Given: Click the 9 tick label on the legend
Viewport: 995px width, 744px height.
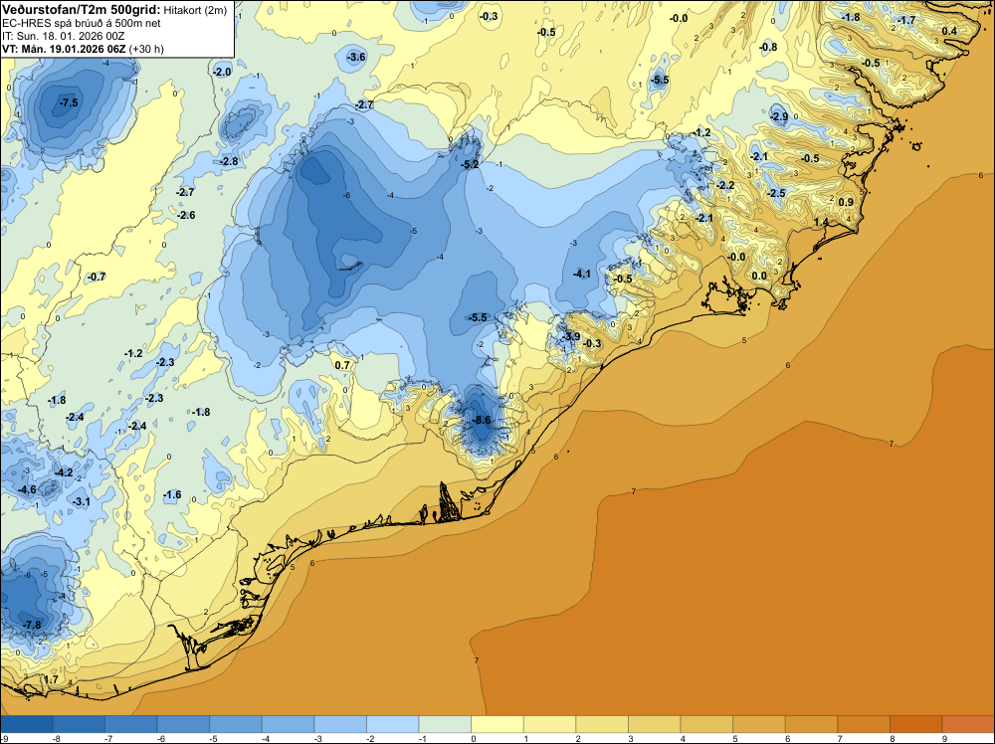Looking at the screenshot, I should pos(944,738).
